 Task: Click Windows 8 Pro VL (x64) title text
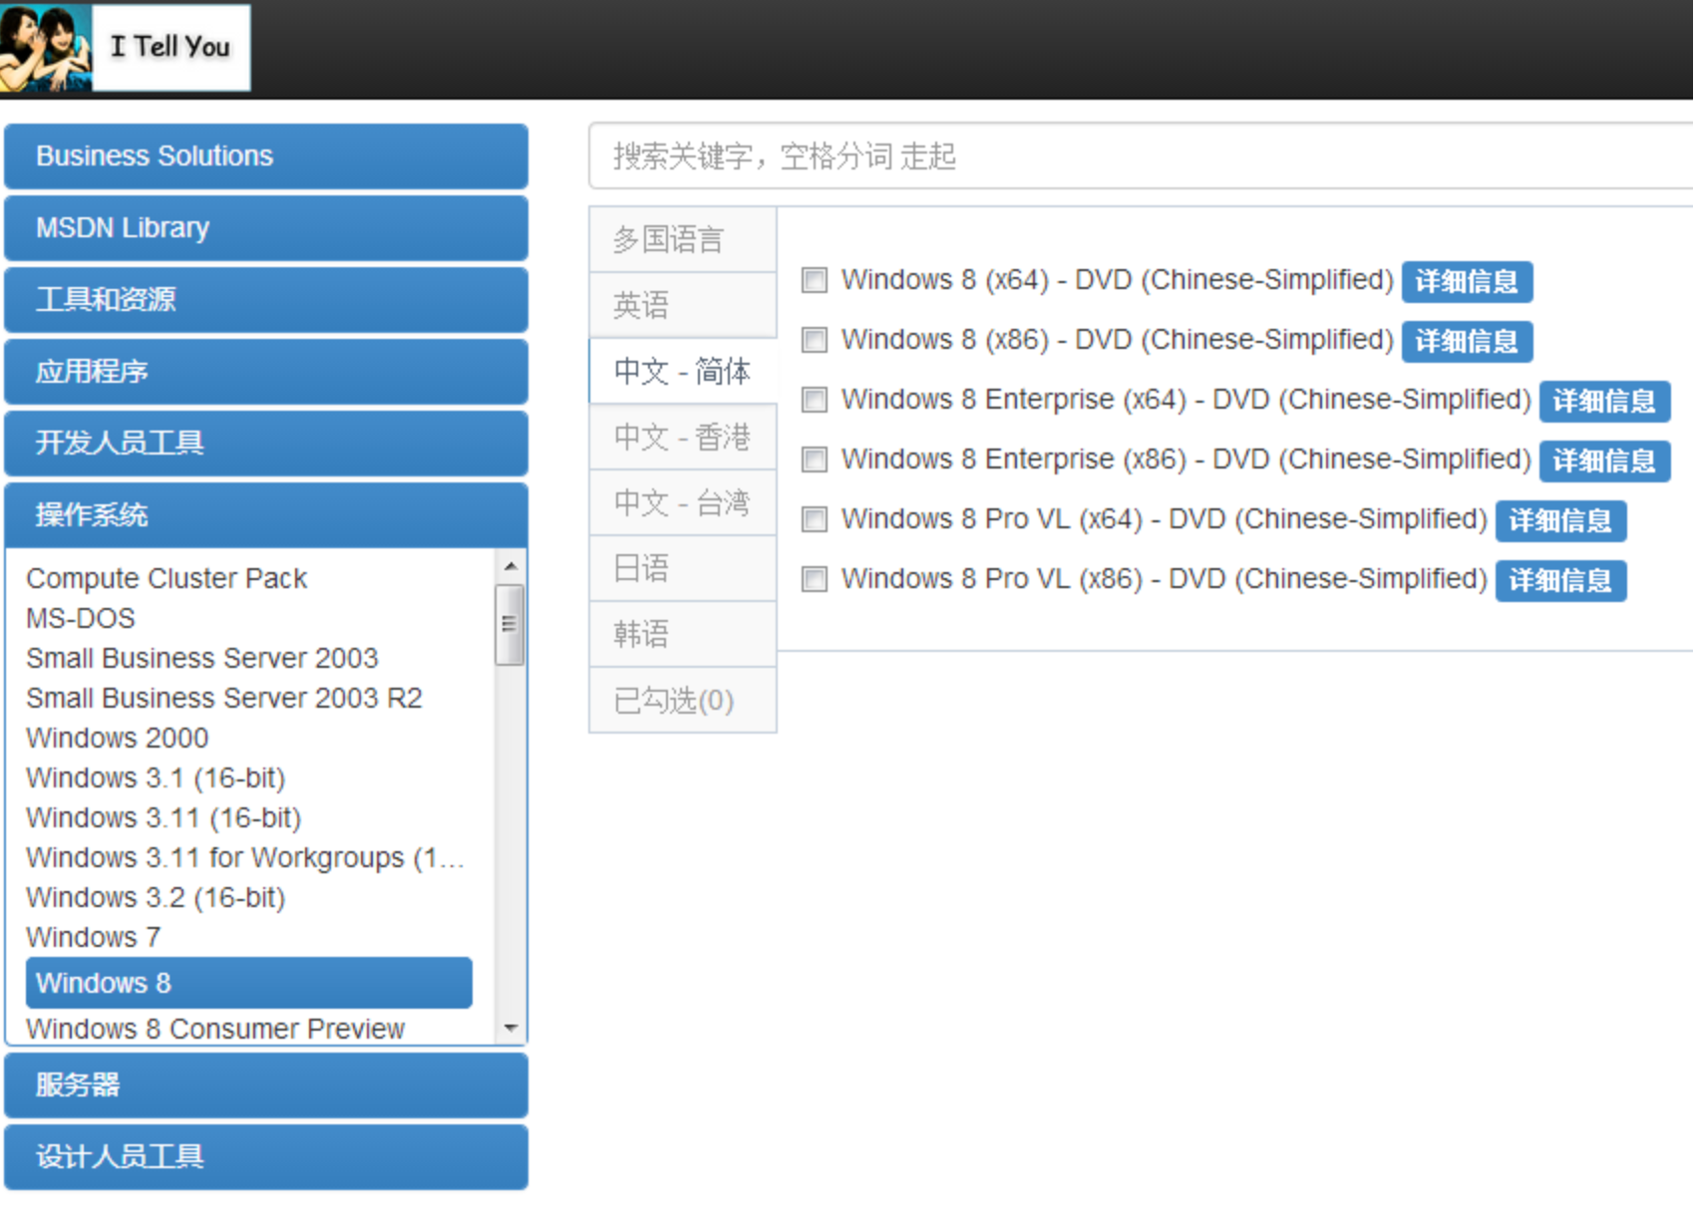point(1165,519)
